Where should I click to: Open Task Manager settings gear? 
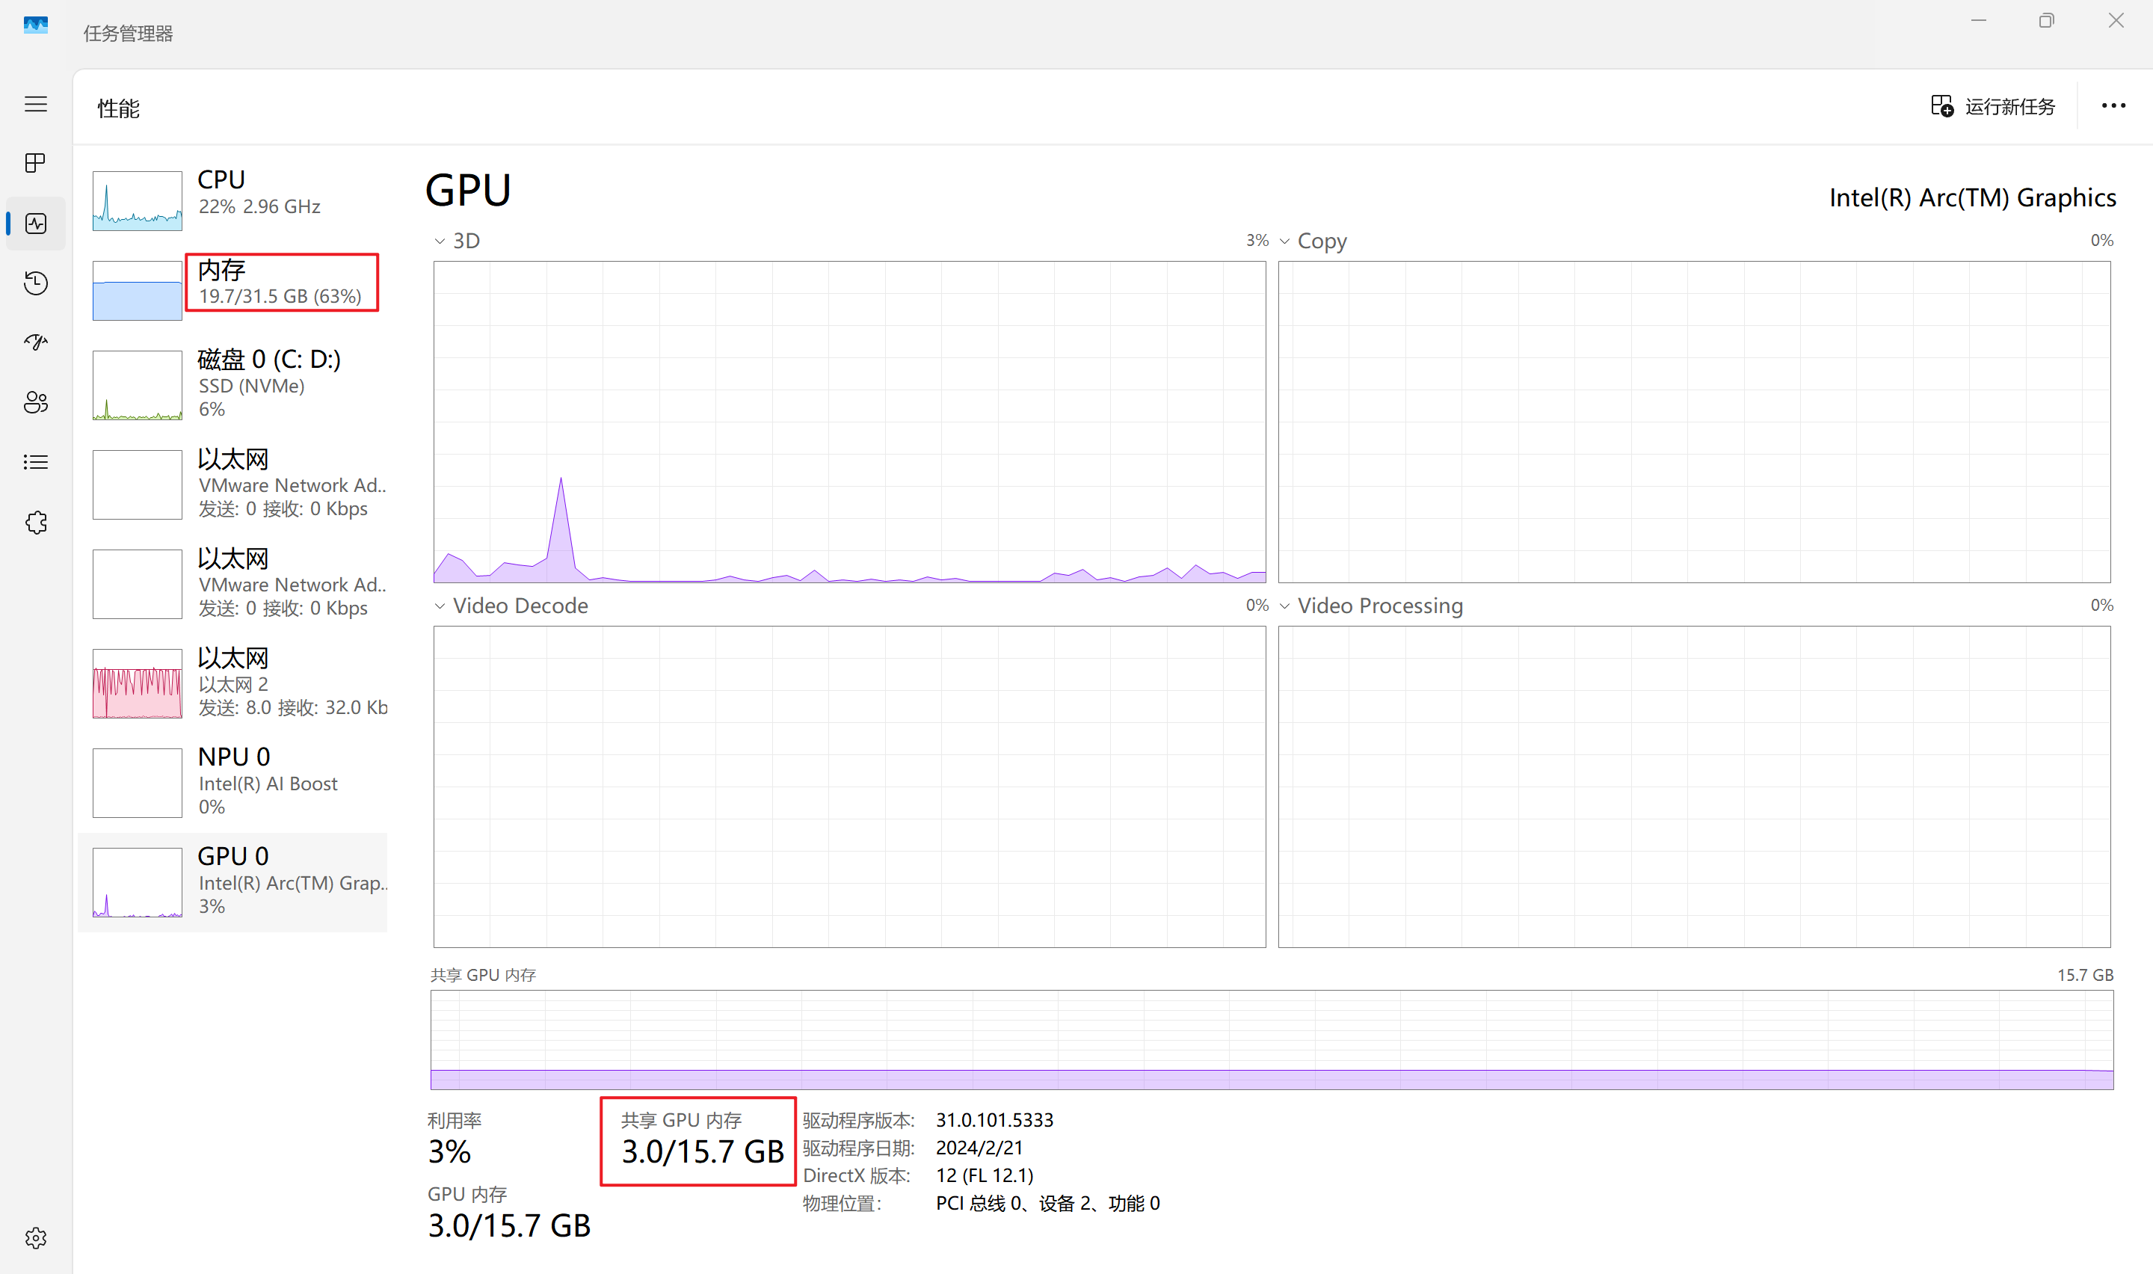point(35,1238)
